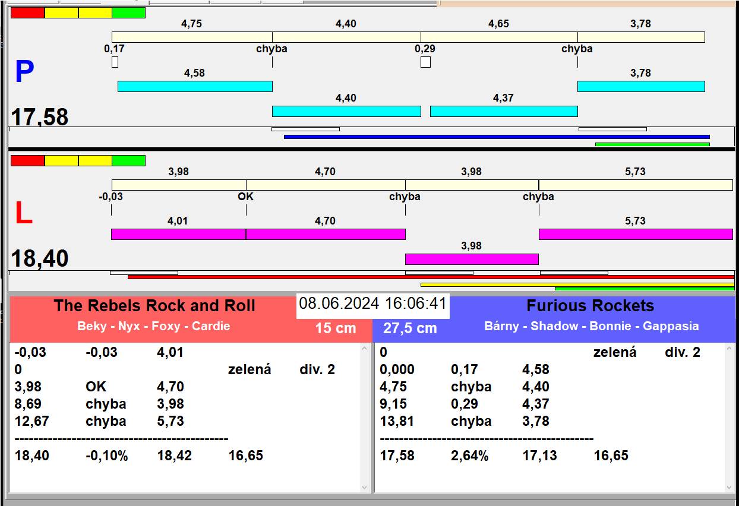
Task: Click the red start light in lane L
Action: pyautogui.click(x=27, y=160)
